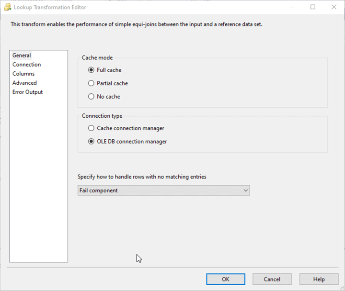Enable the No cache option
This screenshot has width=345, height=291.
point(91,97)
